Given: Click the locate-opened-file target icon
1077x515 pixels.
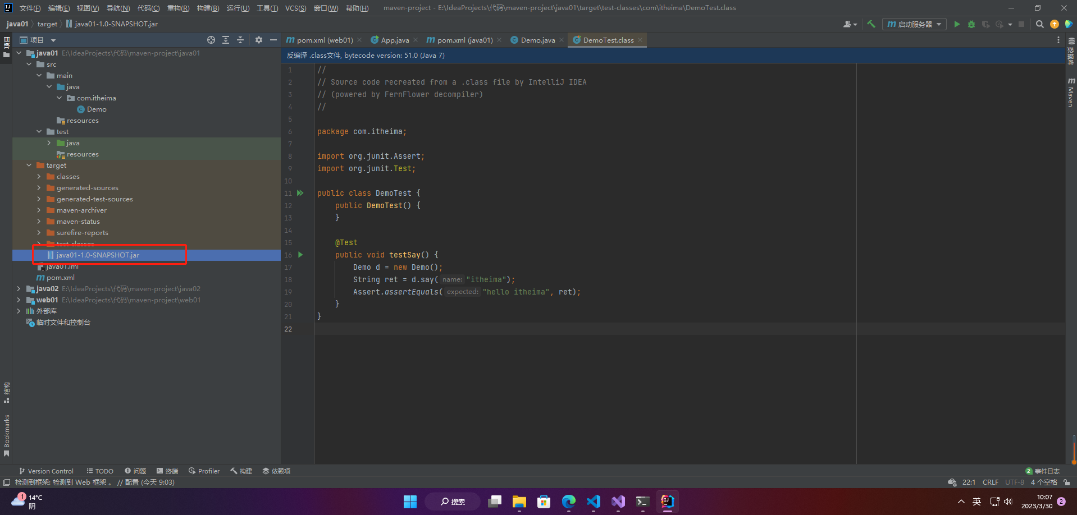Looking at the screenshot, I should tap(211, 40).
